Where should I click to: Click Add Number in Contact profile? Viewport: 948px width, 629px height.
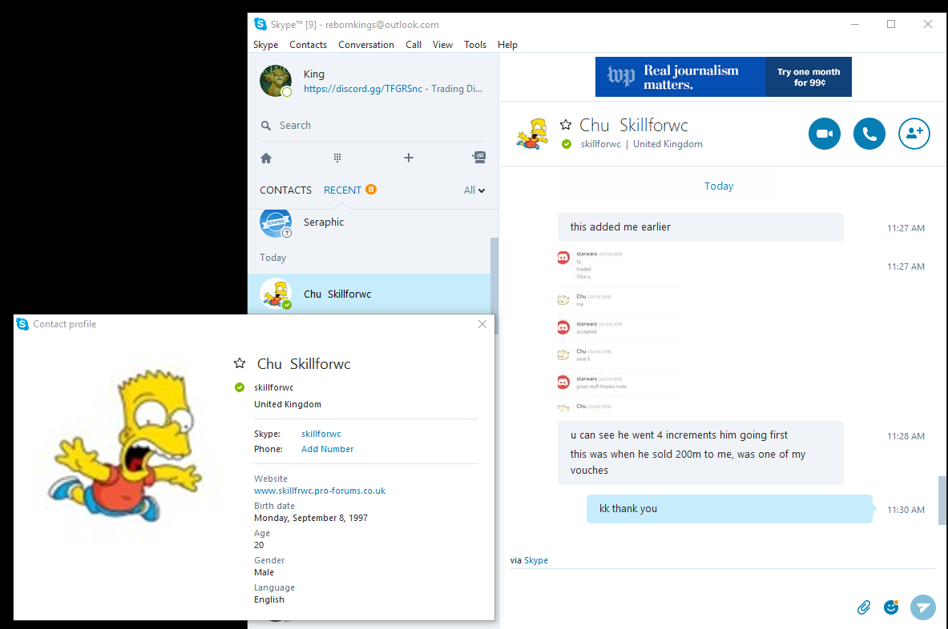point(327,449)
